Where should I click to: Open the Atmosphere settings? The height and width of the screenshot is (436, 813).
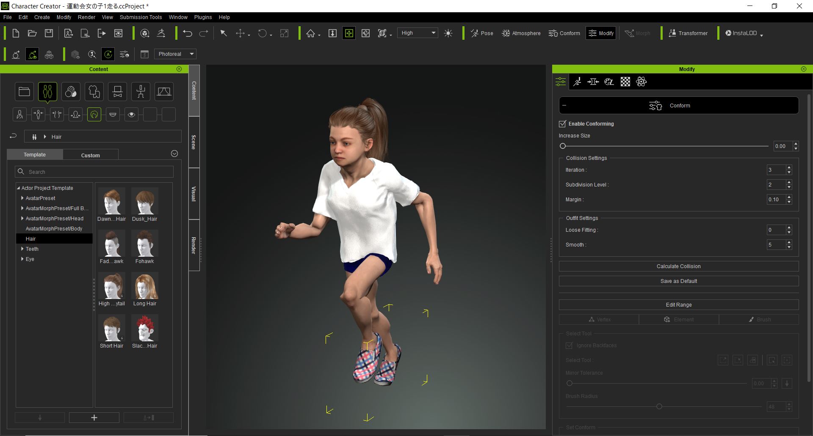click(x=521, y=33)
